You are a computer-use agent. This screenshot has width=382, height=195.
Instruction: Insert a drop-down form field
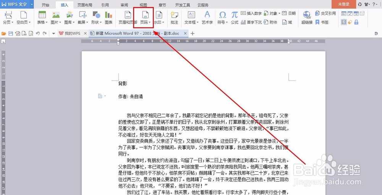click(356, 14)
